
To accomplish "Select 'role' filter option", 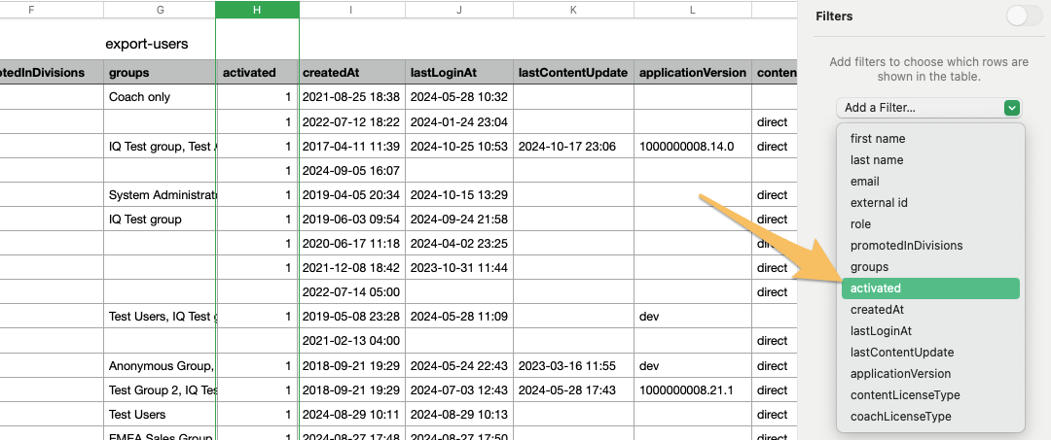I will [x=860, y=224].
